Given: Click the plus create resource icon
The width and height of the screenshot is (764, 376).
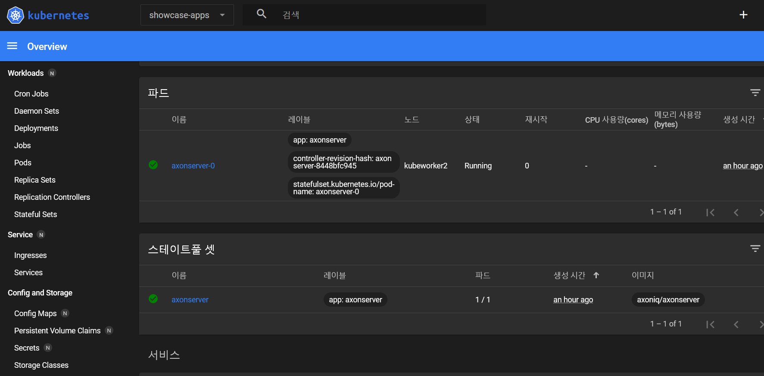Looking at the screenshot, I should pos(743,15).
